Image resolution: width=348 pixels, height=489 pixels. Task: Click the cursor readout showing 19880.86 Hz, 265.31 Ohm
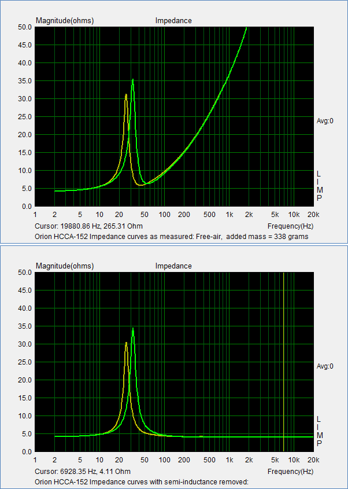click(x=89, y=226)
